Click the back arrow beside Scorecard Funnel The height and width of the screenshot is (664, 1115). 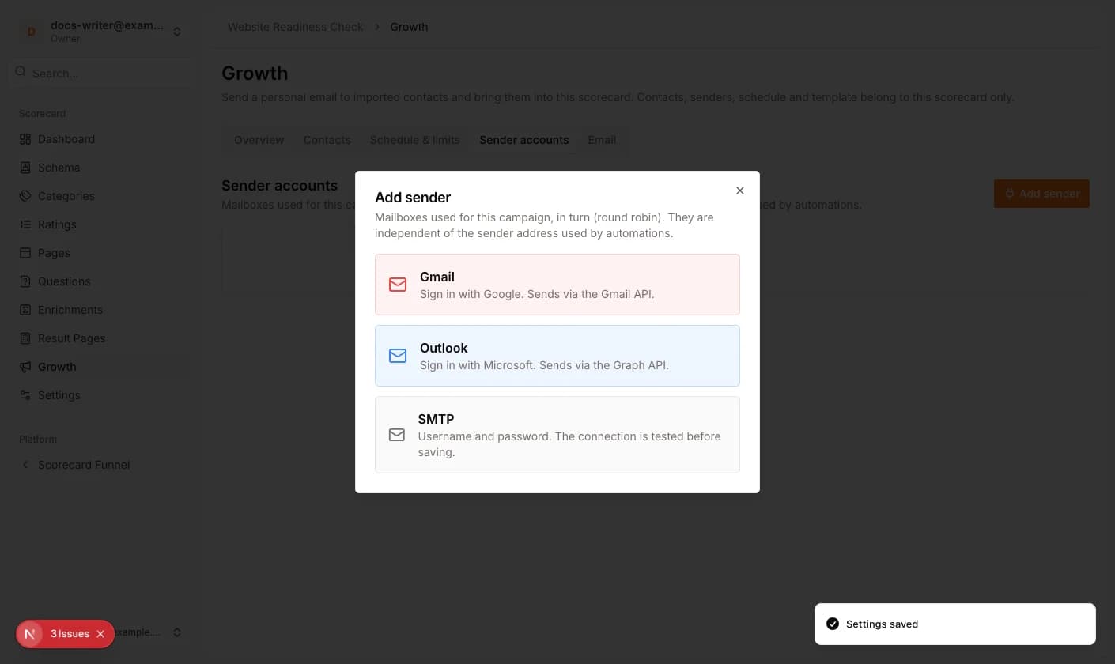click(x=25, y=465)
